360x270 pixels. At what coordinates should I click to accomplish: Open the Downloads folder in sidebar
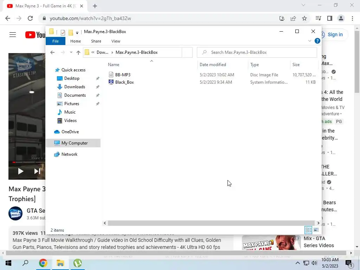pyautogui.click(x=75, y=87)
